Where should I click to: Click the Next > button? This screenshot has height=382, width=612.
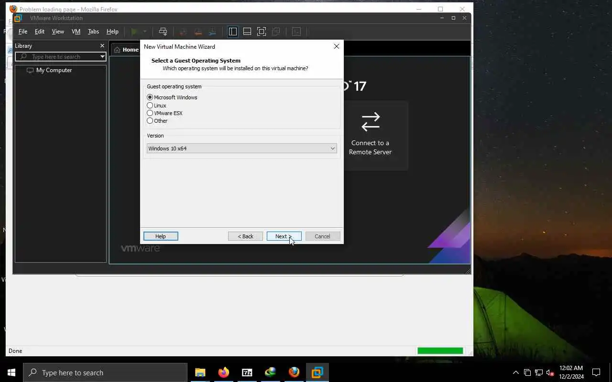(284, 236)
